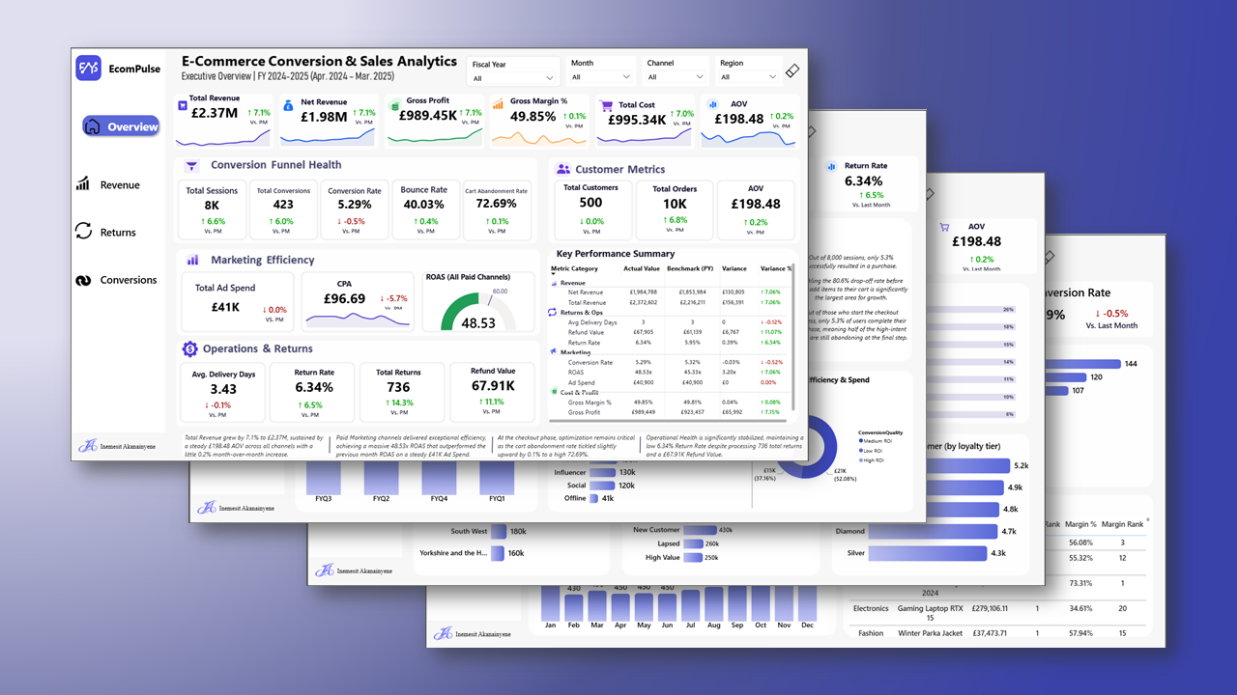Viewport: 1237px width, 695px height.
Task: Click the AOV icon in the top KPI row
Action: (713, 104)
